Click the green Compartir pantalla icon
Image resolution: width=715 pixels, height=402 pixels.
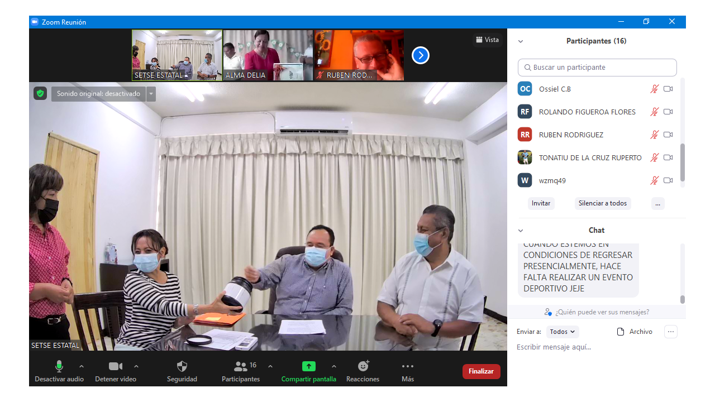[309, 366]
